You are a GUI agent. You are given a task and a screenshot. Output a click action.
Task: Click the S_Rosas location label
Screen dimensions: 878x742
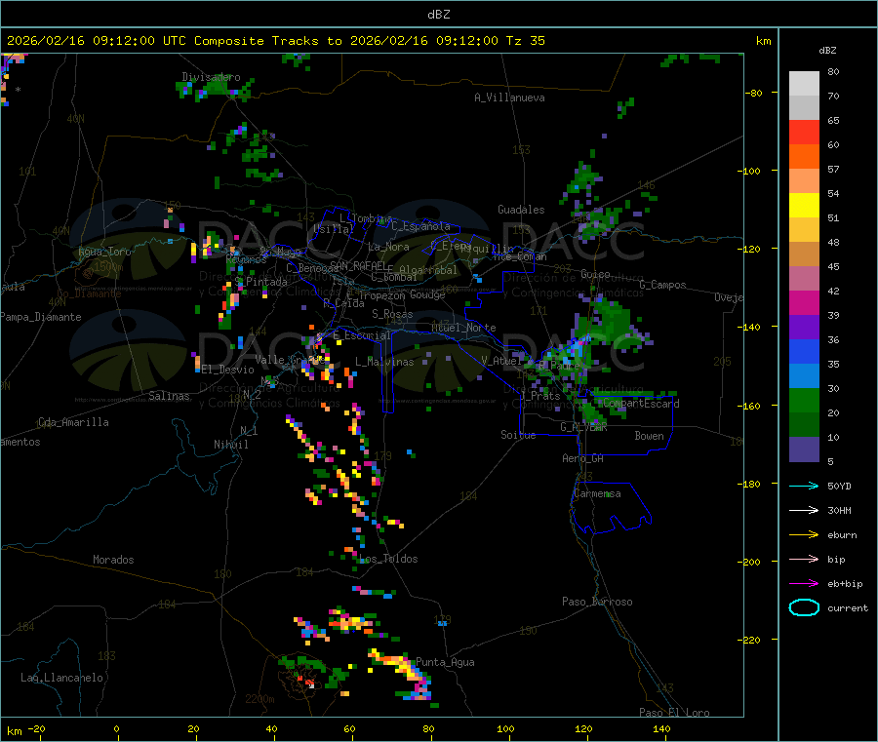pos(392,315)
